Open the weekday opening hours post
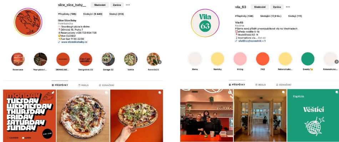339x142 pixels. coord(29,116)
